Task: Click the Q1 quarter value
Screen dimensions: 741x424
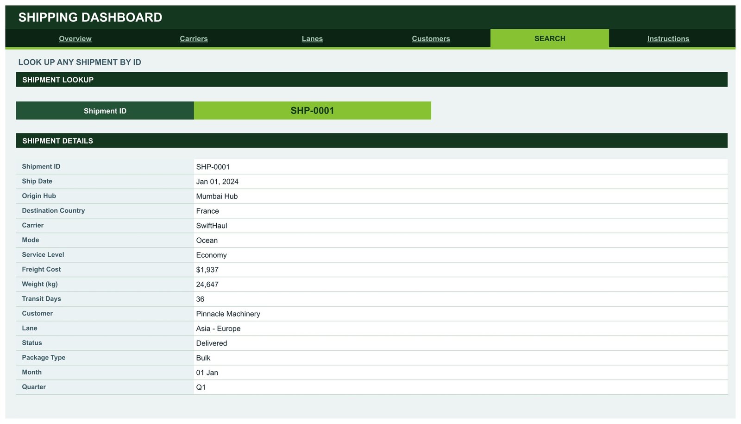Action: tap(201, 387)
